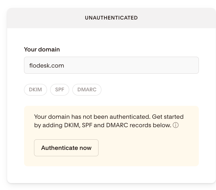The image size is (216, 190).
Task: Click the domain input containing flodesk.com
Action: point(111,65)
